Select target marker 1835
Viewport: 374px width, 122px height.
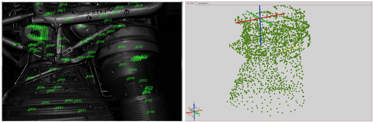pyautogui.click(x=119, y=65)
